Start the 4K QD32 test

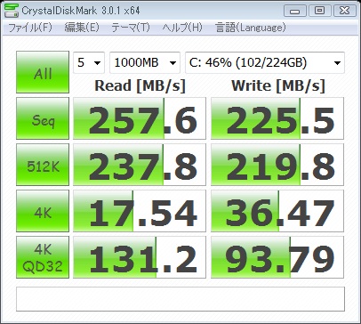[x=43, y=257]
